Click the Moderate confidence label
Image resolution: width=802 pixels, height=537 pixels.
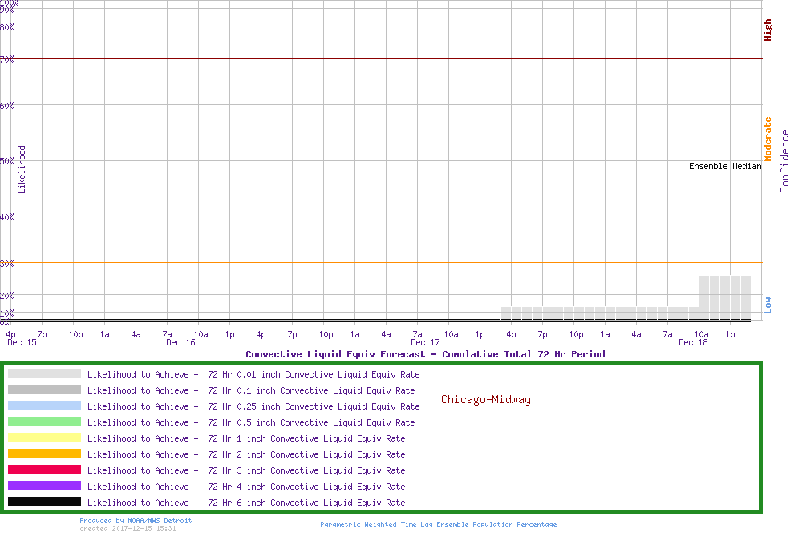coord(768,139)
